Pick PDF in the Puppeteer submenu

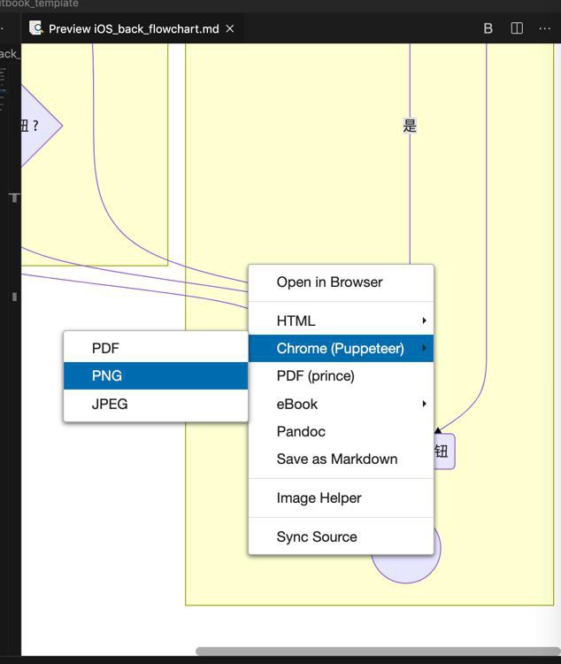(x=105, y=349)
